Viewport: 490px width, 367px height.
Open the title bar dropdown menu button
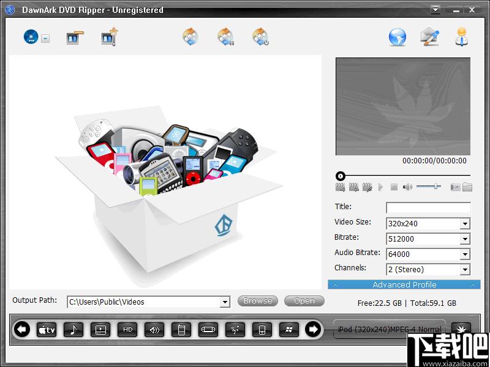[x=435, y=10]
